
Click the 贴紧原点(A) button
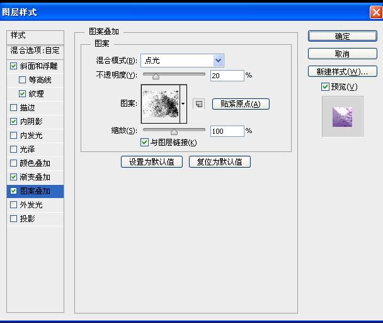pyautogui.click(x=241, y=104)
